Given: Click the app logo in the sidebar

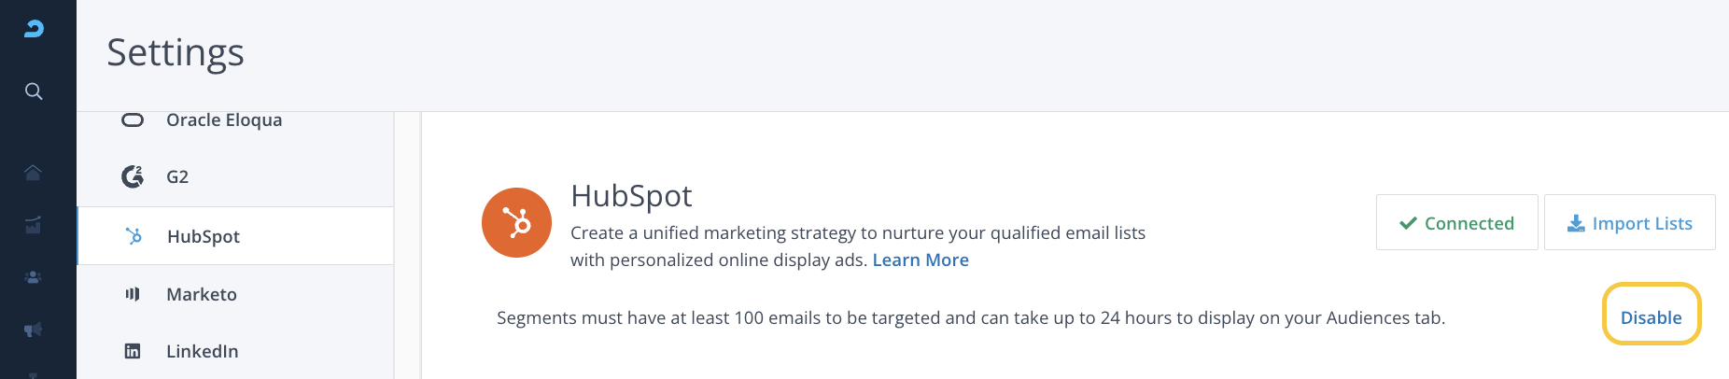Looking at the screenshot, I should tap(34, 29).
